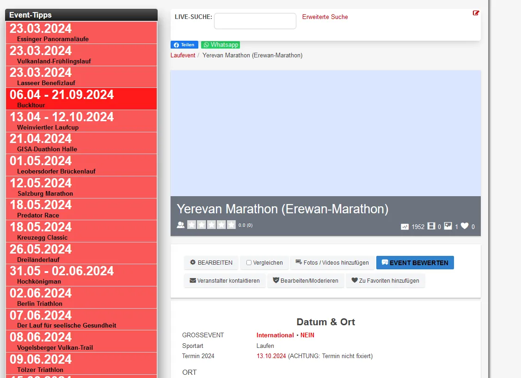Open the BEARBEITEN edit button
The width and height of the screenshot is (521, 378).
(211, 263)
